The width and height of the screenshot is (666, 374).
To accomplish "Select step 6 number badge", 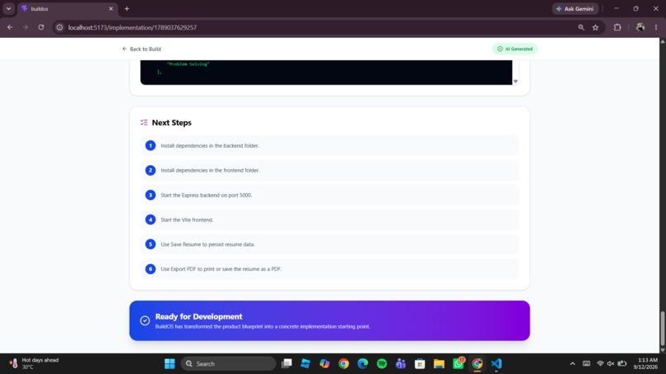I will [x=150, y=268].
